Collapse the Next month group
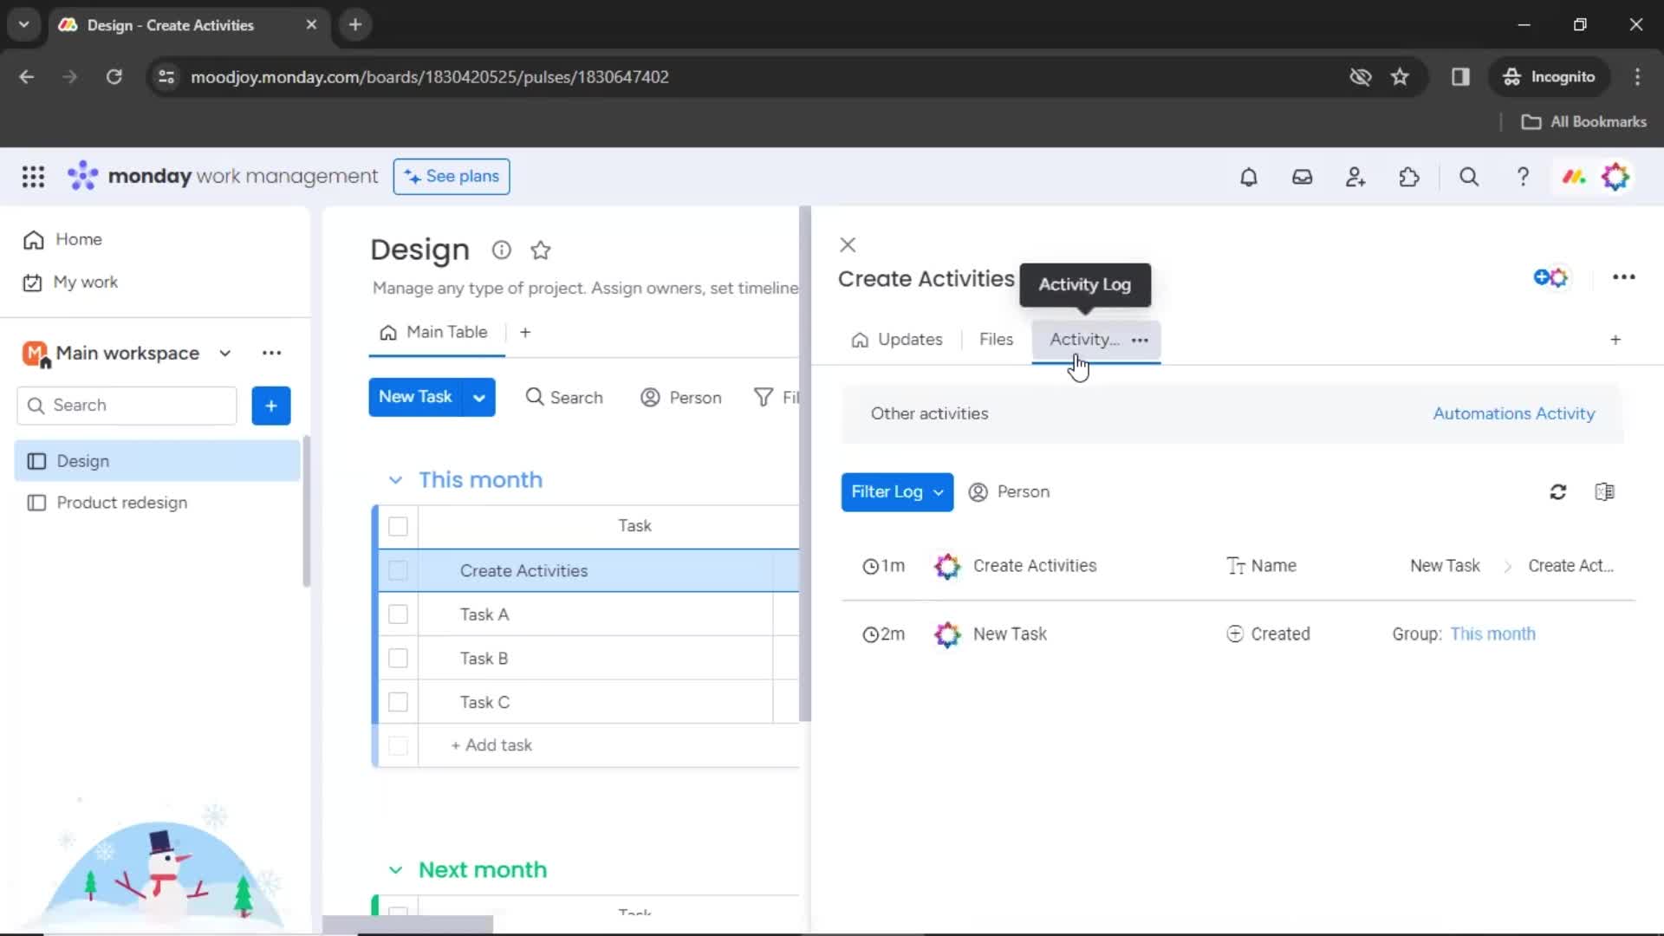Viewport: 1664px width, 936px height. pyautogui.click(x=394, y=868)
